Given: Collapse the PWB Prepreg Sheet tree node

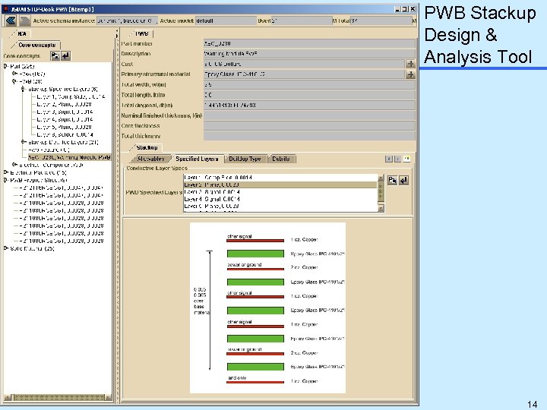Looking at the screenshot, I should pyautogui.click(x=5, y=180).
